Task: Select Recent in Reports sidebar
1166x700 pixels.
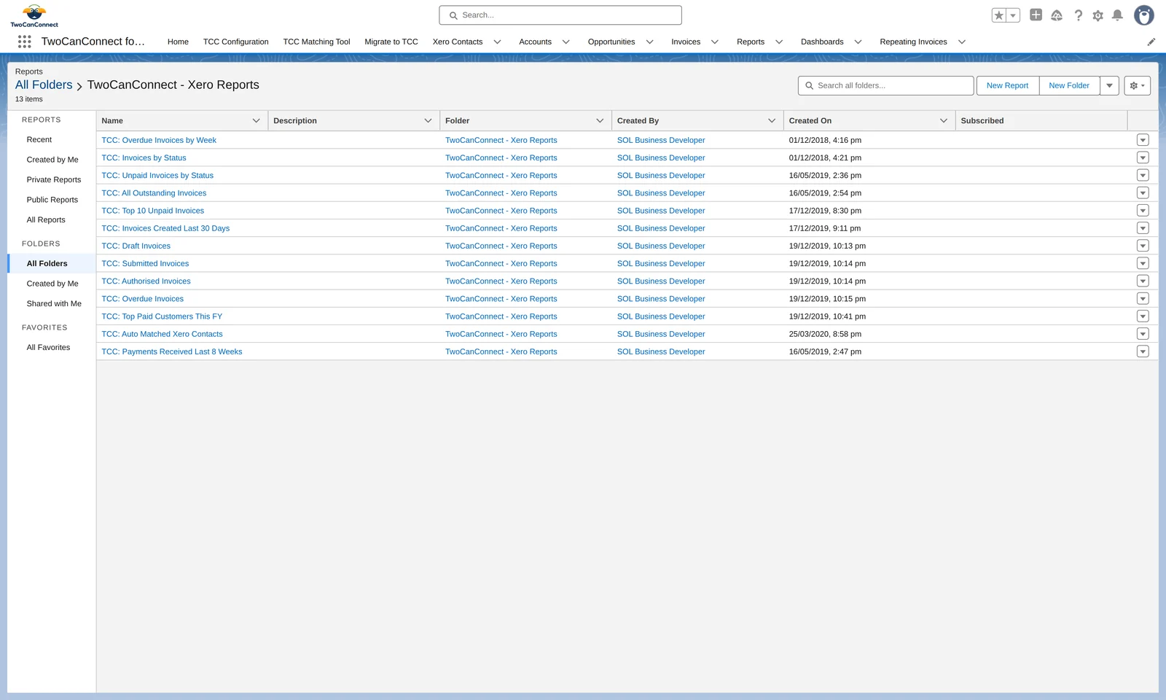Action: click(x=39, y=140)
